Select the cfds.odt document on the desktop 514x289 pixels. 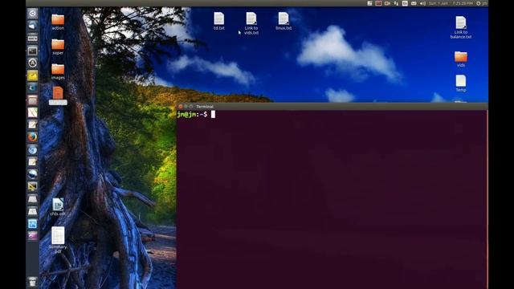coord(58,207)
